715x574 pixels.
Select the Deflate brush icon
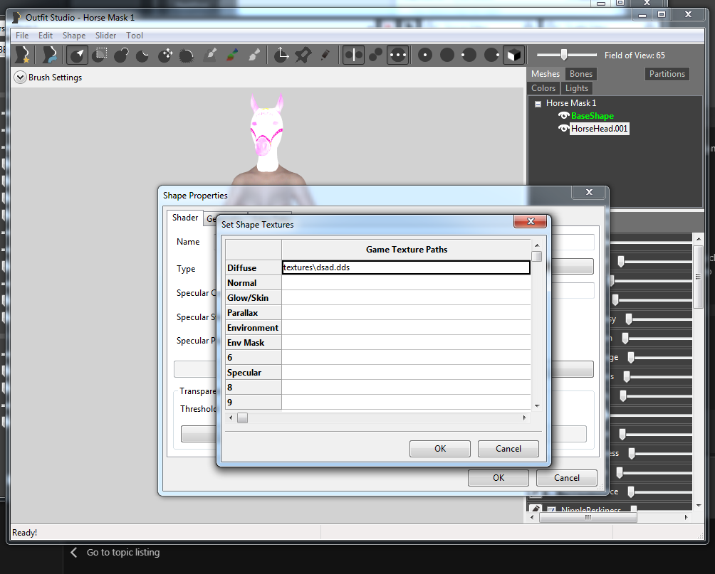click(142, 55)
